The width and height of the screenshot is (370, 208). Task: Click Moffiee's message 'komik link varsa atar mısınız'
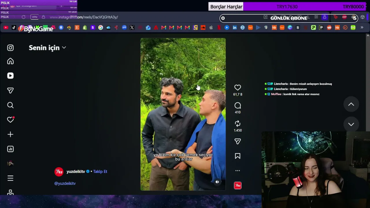point(301,94)
